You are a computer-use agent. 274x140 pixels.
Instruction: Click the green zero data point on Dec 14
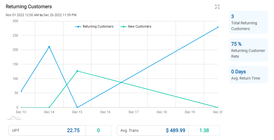(x=49, y=107)
